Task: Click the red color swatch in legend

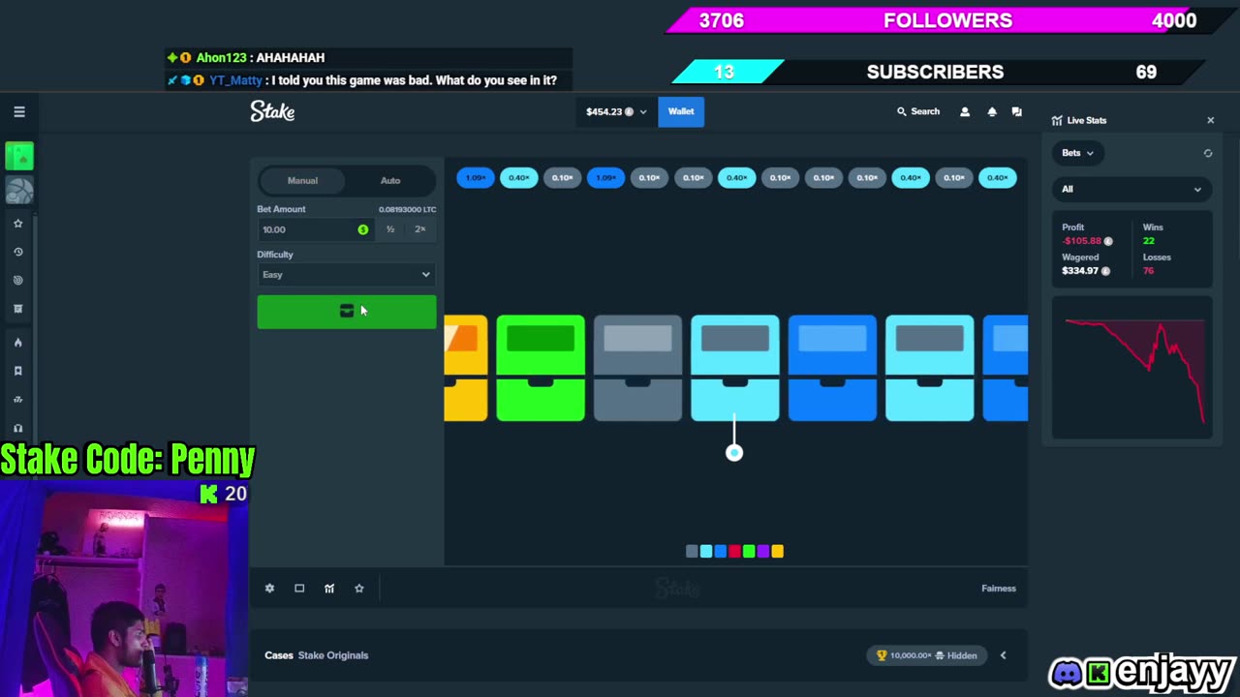Action: pos(734,551)
